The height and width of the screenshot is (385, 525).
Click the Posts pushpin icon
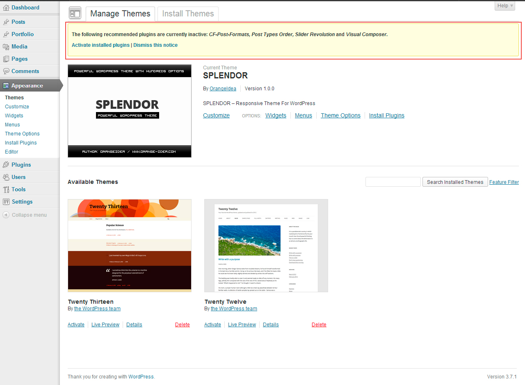(x=6, y=22)
